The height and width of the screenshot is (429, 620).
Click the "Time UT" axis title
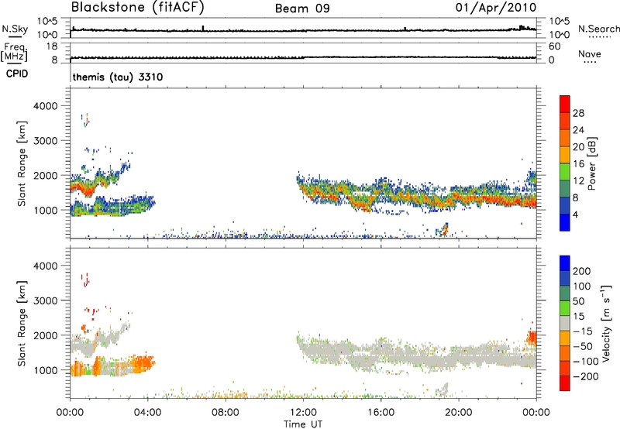coord(303,424)
